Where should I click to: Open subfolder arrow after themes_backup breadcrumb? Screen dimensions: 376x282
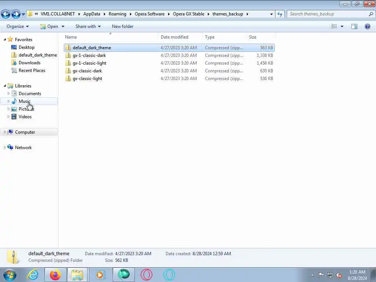pyautogui.click(x=247, y=14)
